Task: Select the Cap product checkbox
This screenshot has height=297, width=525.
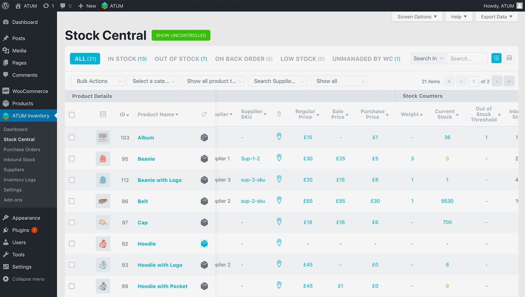Action: tap(72, 223)
